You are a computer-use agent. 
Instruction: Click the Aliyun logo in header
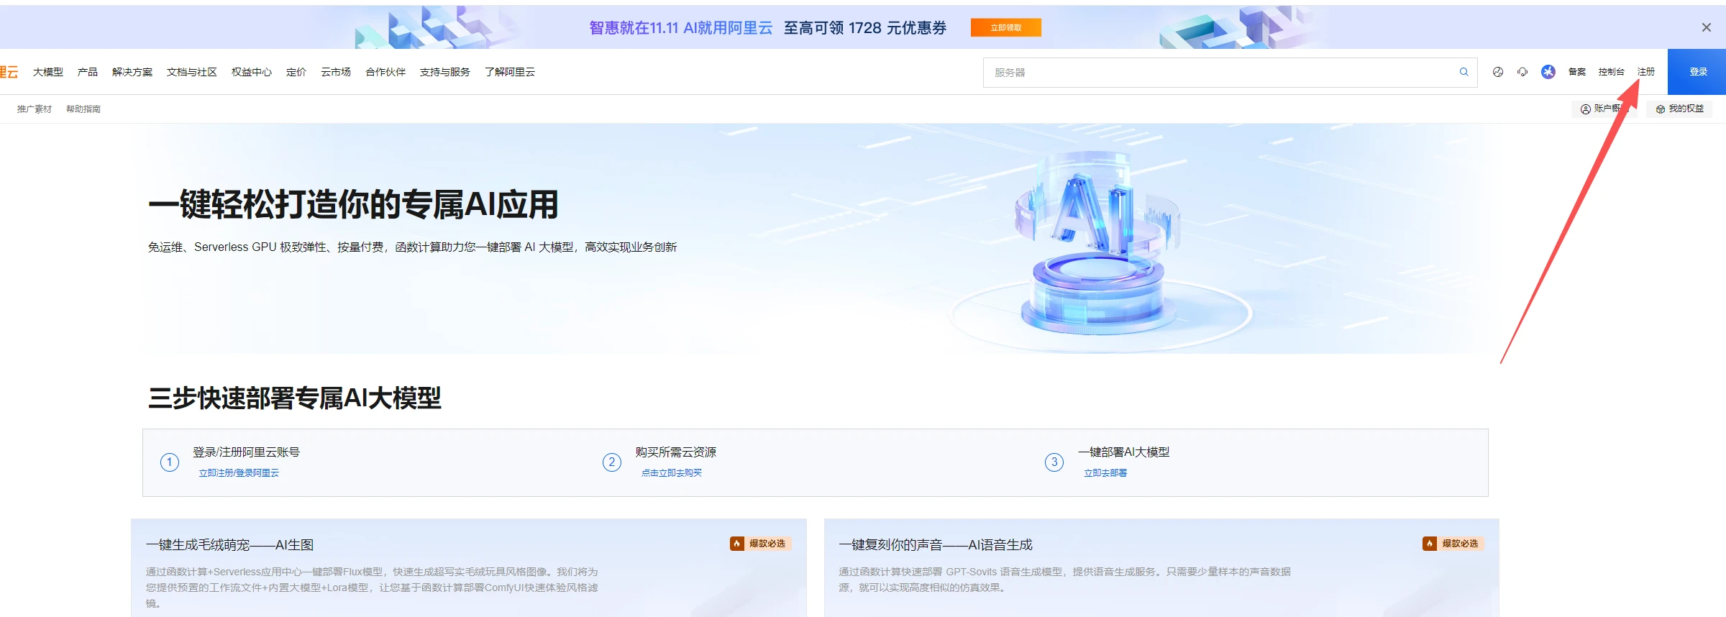pyautogui.click(x=9, y=72)
